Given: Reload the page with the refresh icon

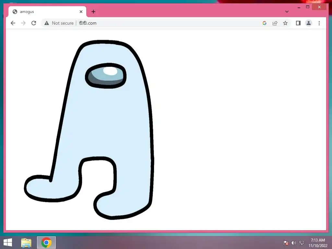Looking at the screenshot, I should coord(34,23).
